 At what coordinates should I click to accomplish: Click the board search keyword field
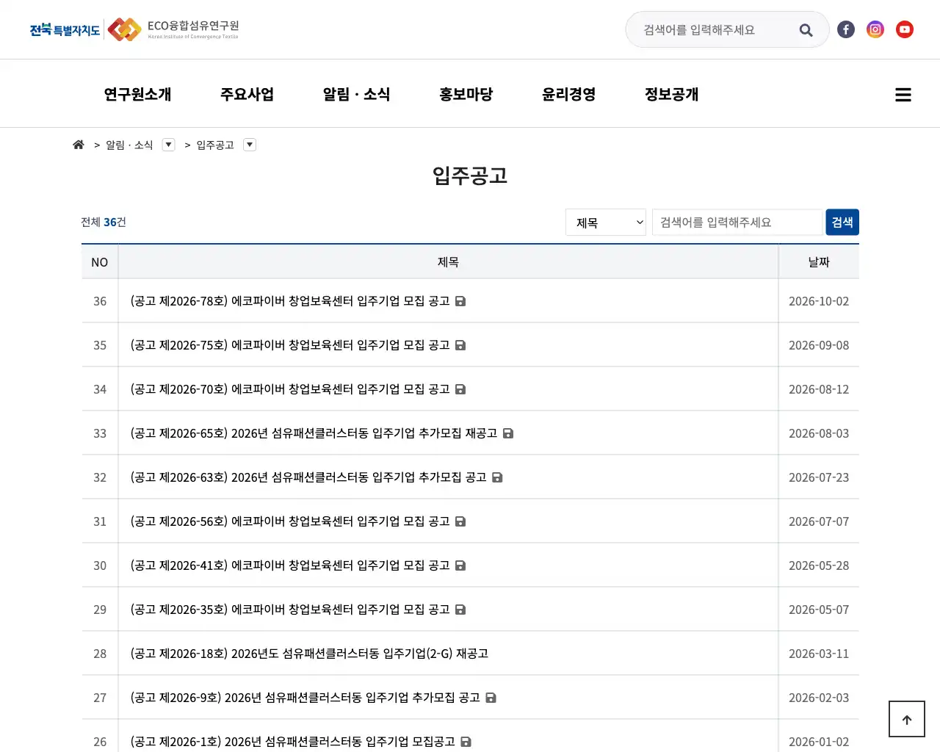point(737,223)
